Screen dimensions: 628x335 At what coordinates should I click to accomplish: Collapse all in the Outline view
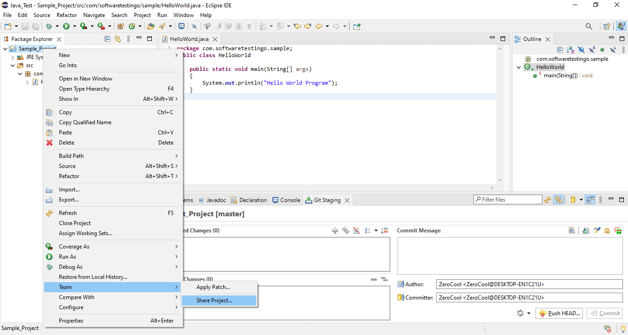point(560,50)
